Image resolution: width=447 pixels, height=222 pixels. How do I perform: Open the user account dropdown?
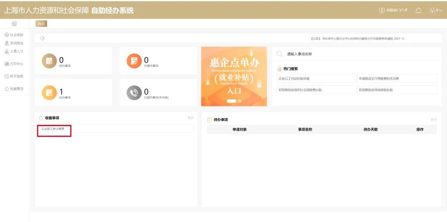(x=436, y=10)
